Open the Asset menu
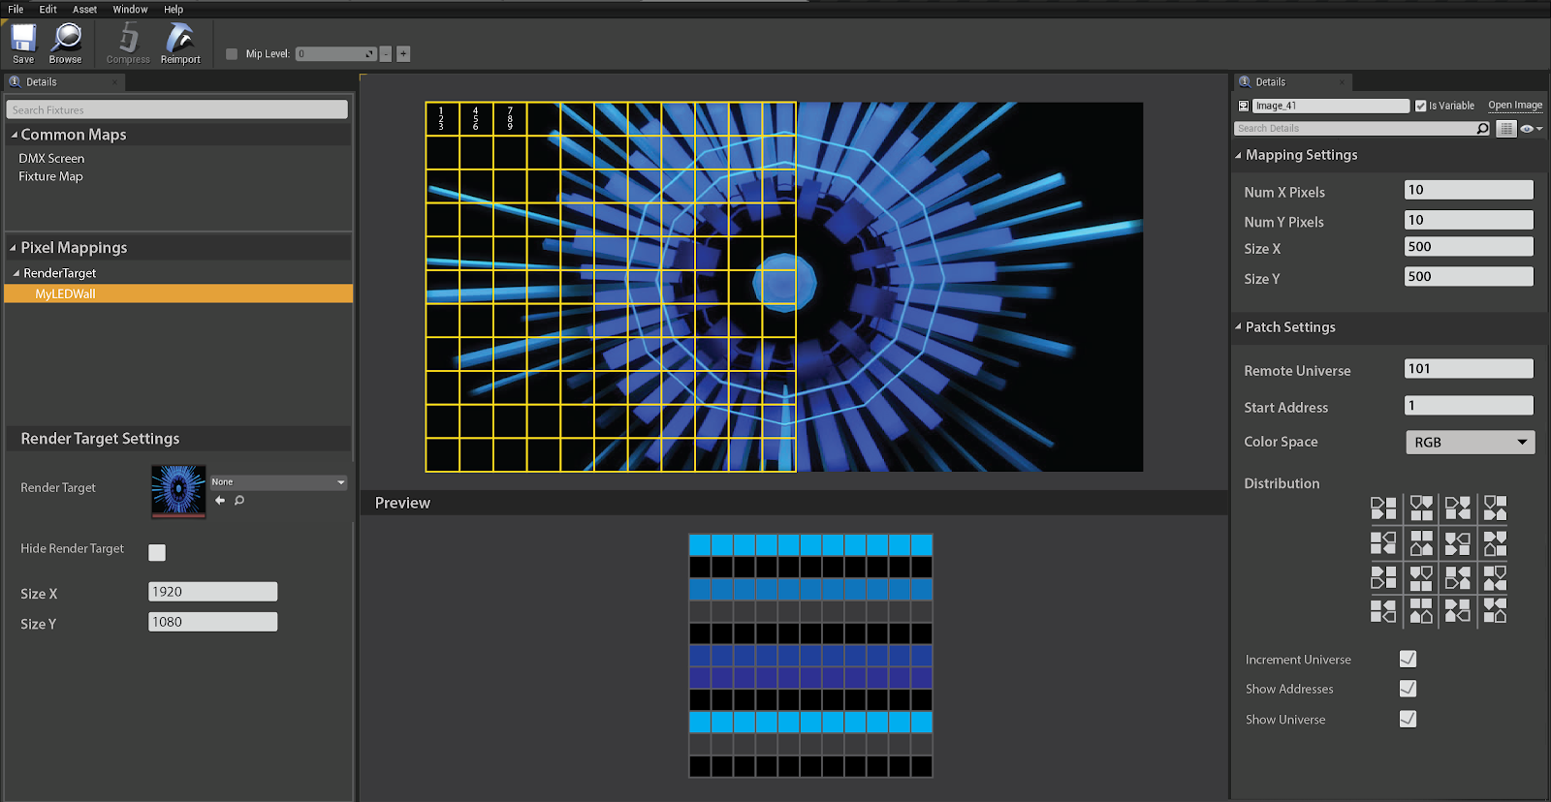The height and width of the screenshot is (802, 1551). (85, 9)
